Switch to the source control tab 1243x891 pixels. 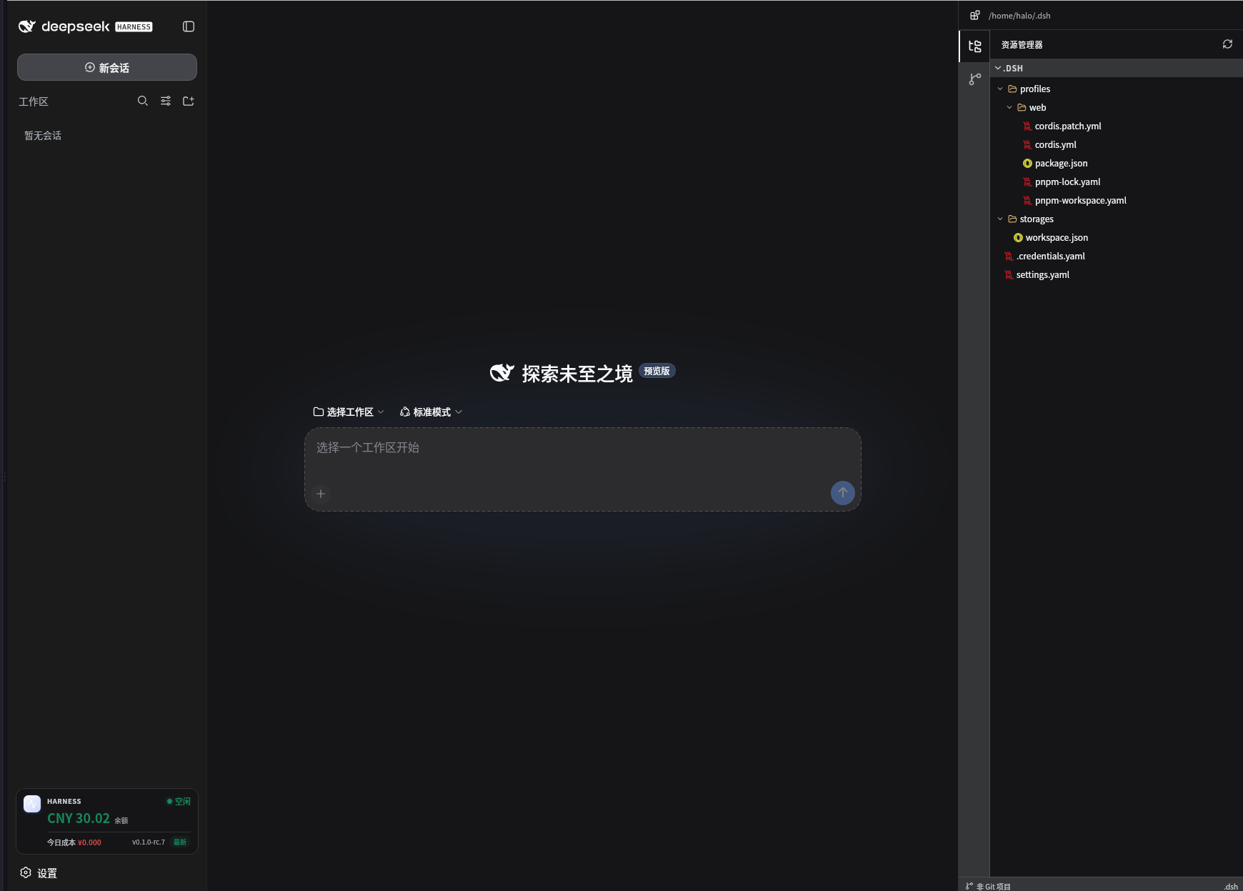coord(974,79)
